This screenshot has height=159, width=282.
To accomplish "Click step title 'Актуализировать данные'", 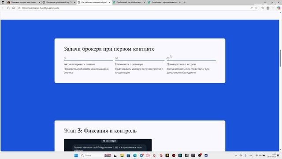I will [x=79, y=64].
